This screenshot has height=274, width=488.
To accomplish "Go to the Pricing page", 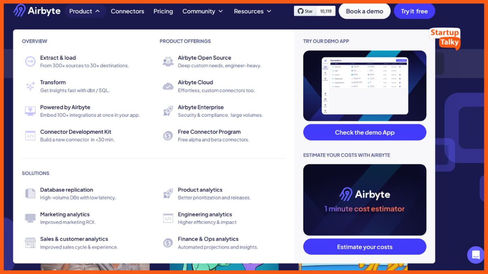I will click(x=163, y=11).
